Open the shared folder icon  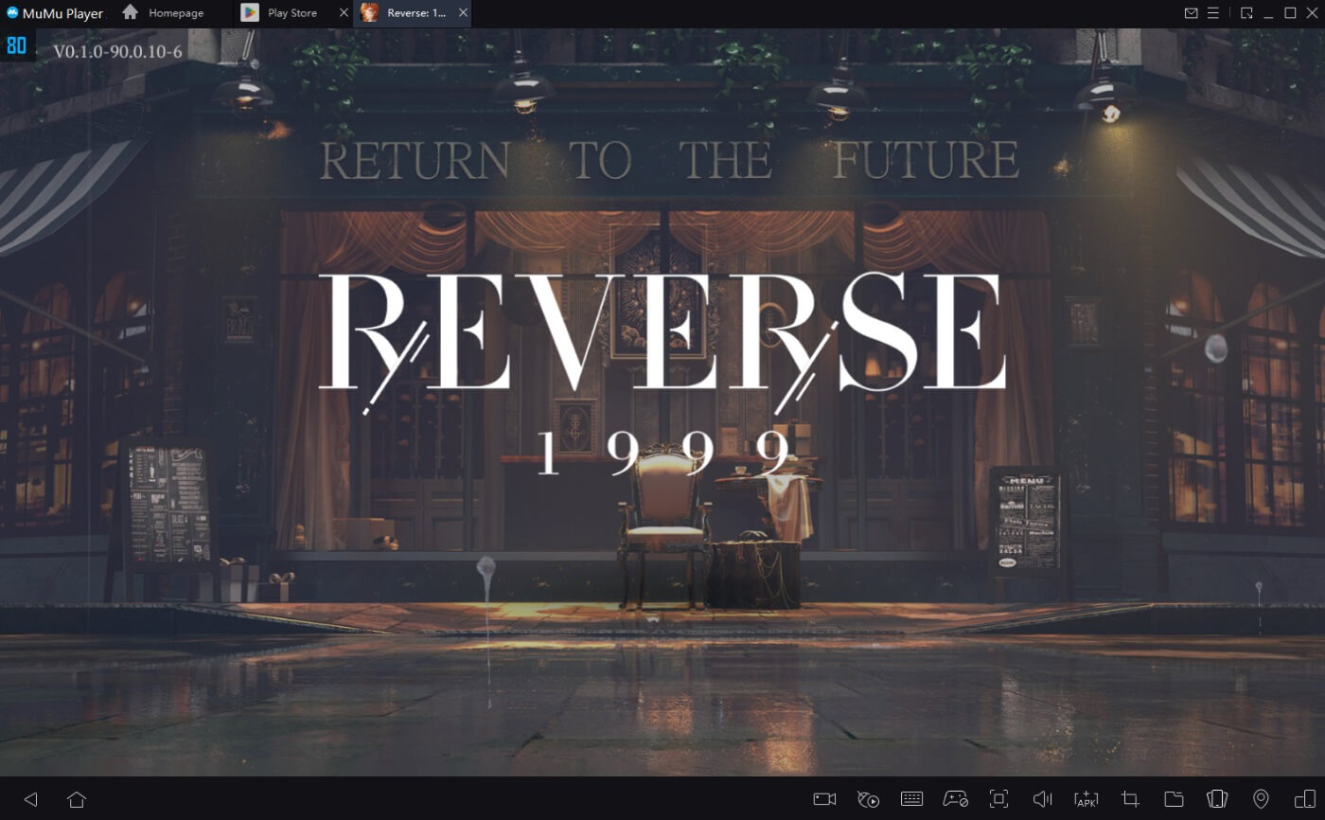[1174, 799]
